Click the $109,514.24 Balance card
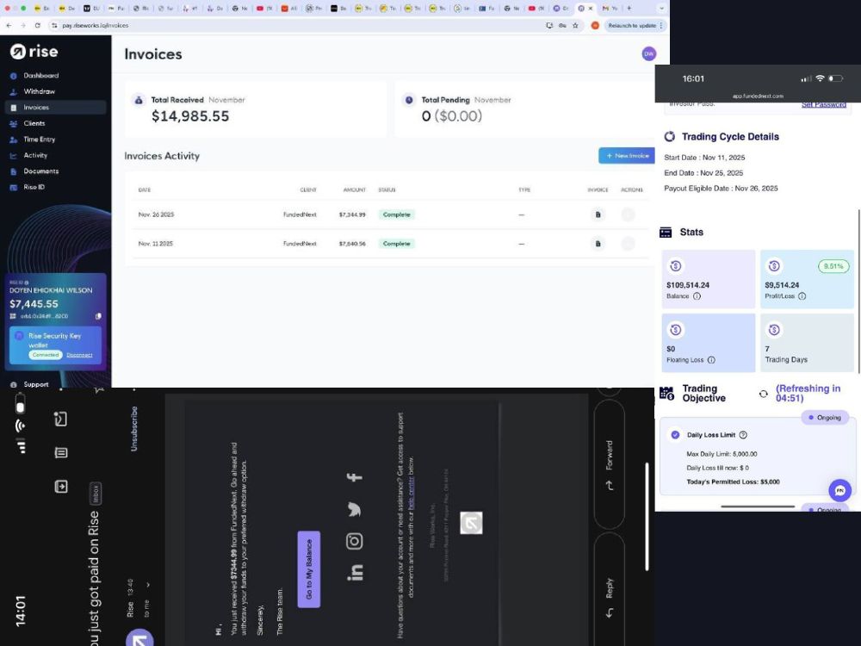 tap(709, 279)
